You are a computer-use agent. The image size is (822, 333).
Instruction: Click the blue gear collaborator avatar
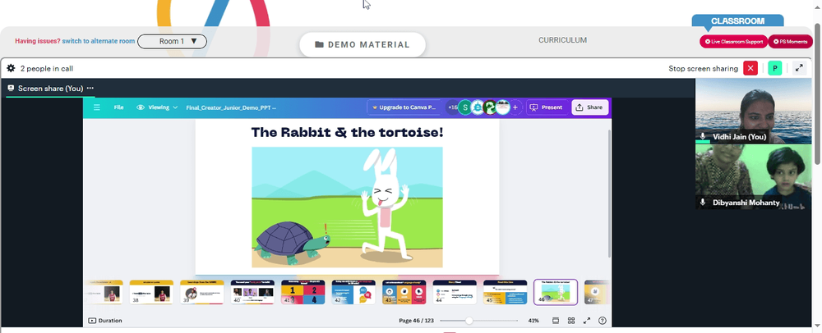[477, 107]
